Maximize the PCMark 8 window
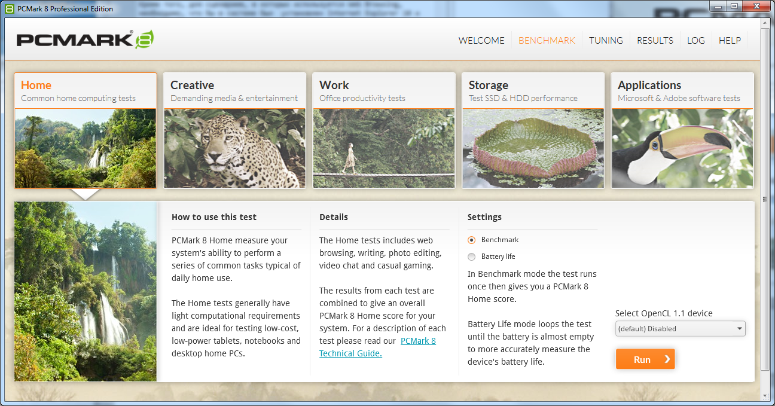This screenshot has width=775, height=406. point(736,7)
